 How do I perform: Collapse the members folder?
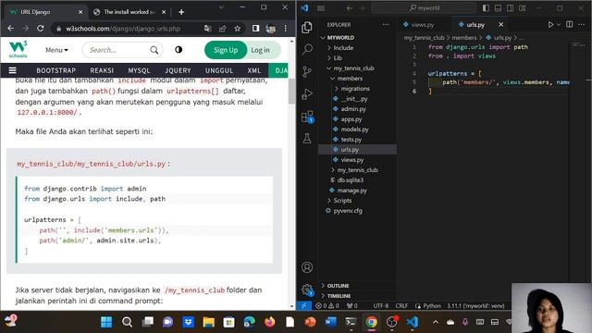point(333,79)
